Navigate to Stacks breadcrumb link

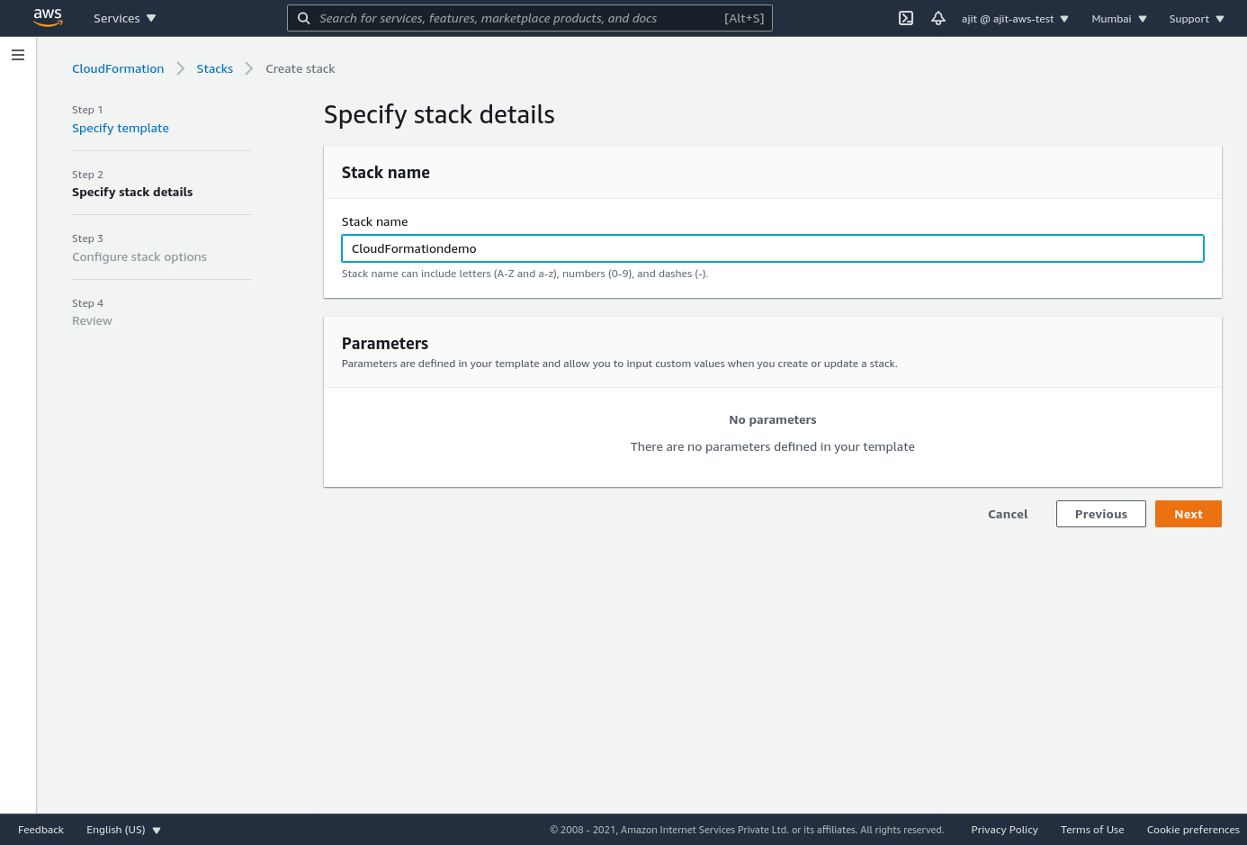[x=214, y=68]
